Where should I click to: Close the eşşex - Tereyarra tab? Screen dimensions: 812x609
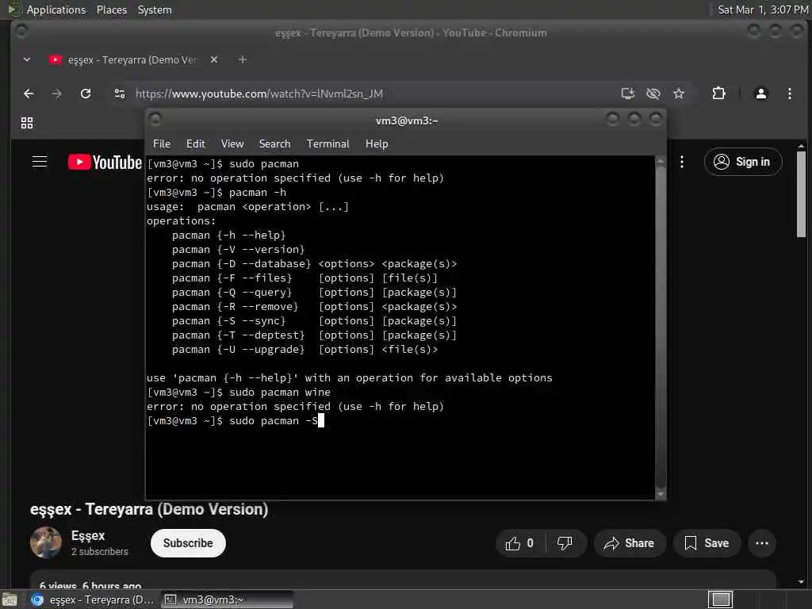[214, 59]
